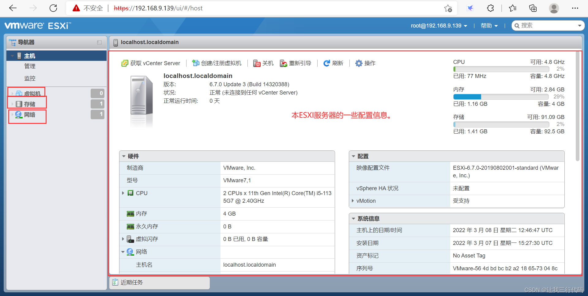The height and width of the screenshot is (296, 588).
Task: Collapse the 网络 row in hardware panel
Action: pos(123,252)
